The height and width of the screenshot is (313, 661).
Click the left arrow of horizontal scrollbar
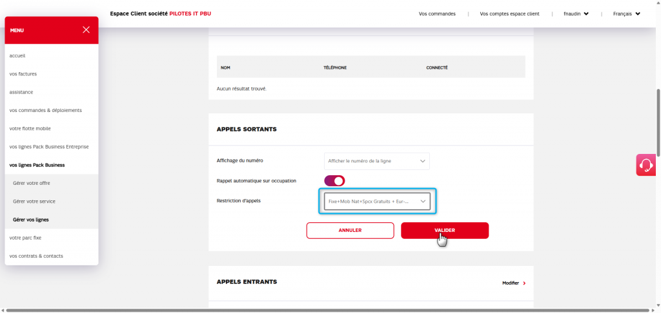[x=3, y=310]
